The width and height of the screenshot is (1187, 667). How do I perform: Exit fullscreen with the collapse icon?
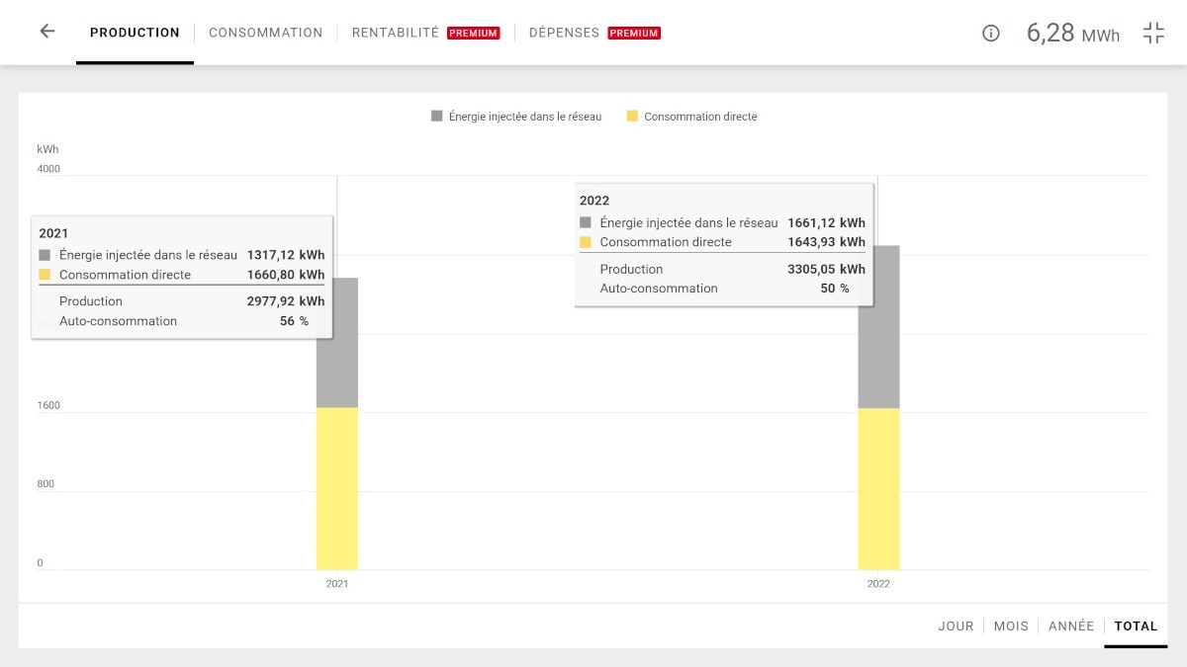[1153, 33]
